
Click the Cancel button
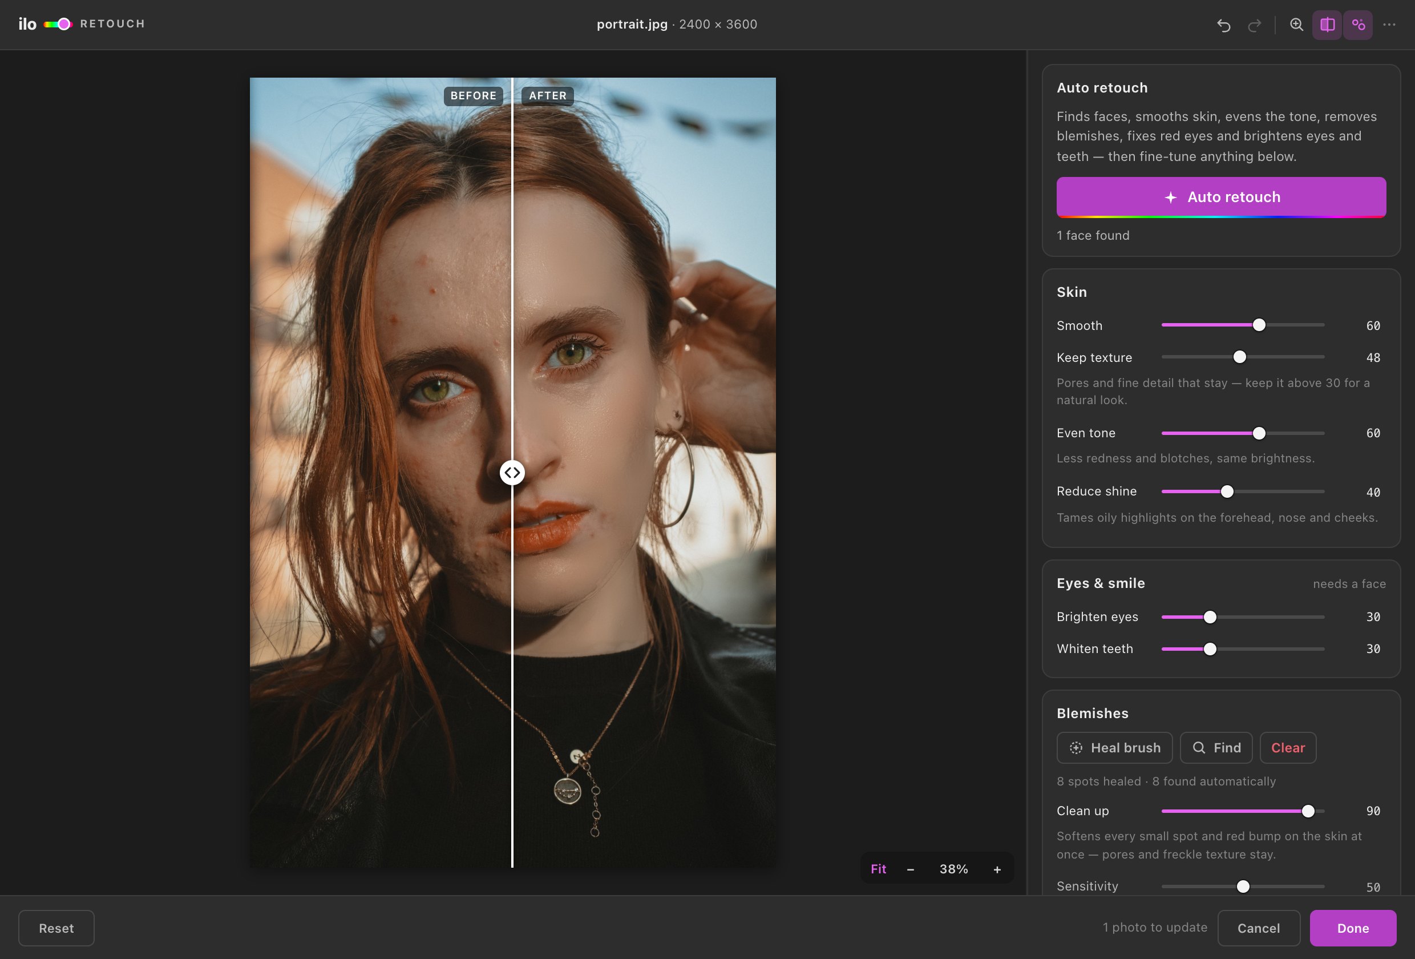(1259, 928)
